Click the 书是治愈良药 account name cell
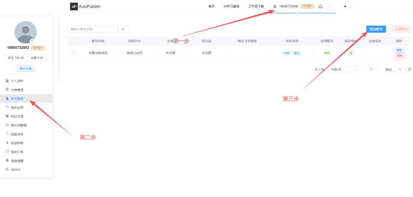 click(x=98, y=53)
